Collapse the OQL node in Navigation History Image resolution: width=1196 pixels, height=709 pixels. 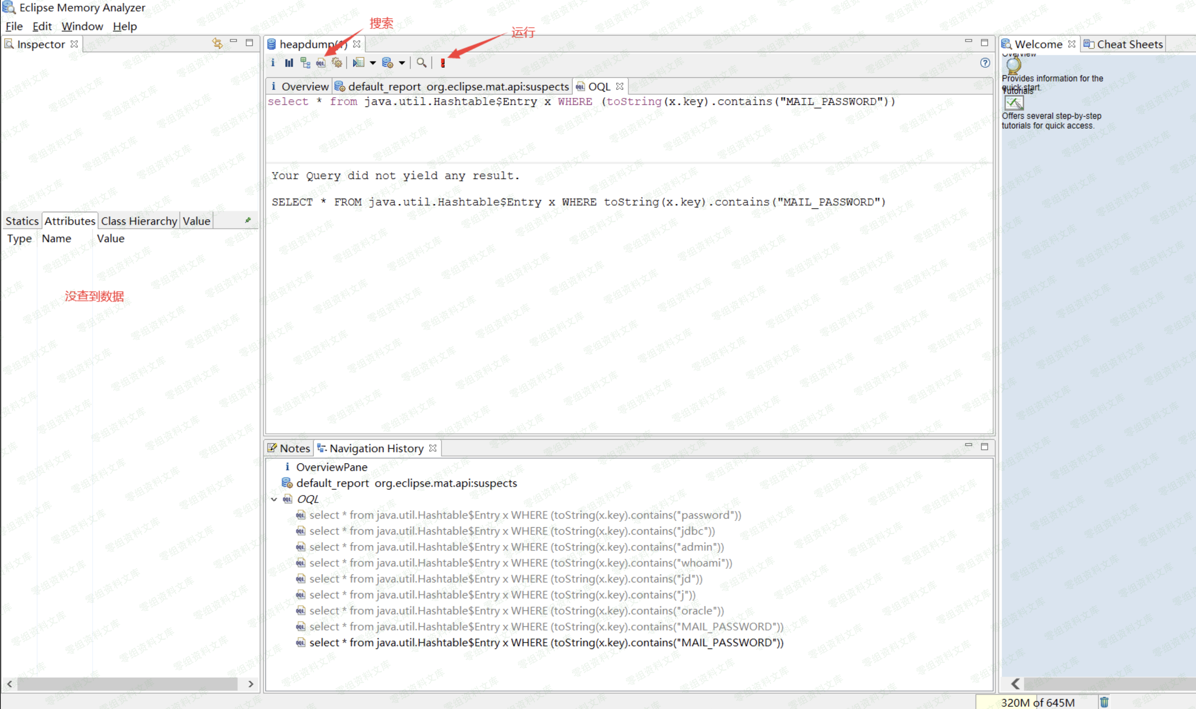[274, 499]
